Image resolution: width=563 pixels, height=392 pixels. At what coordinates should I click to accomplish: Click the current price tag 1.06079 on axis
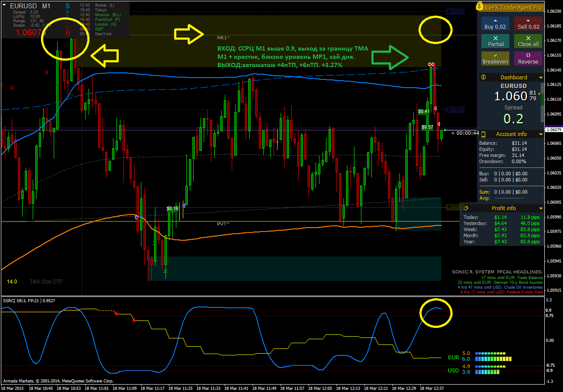[555, 130]
